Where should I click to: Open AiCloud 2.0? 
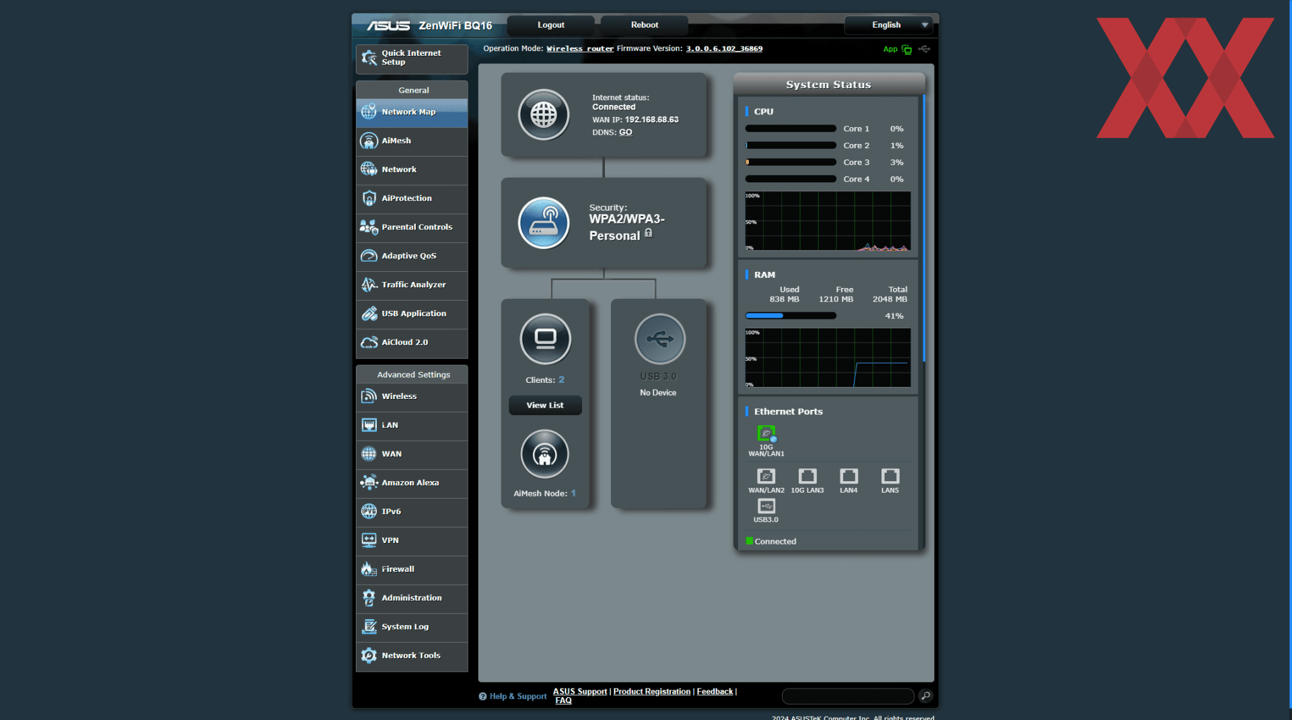[x=412, y=343]
